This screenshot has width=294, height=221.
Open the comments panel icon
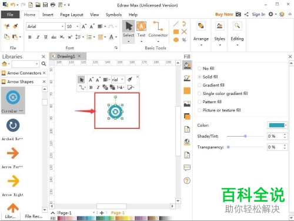point(187,168)
